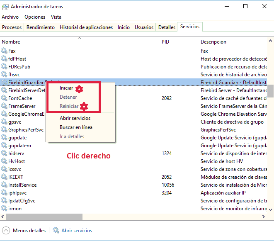Screen dimensions: 274x241
Task: Click the horizontal scrollbar right arrow
Action: 264,217
